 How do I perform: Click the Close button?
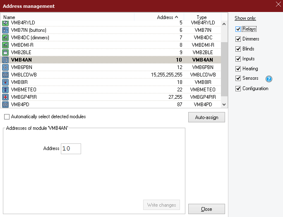206,209
